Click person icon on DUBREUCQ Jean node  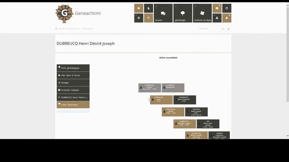coord(153,99)
